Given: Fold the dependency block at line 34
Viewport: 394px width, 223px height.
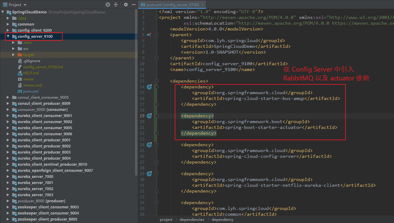Looking at the screenshot, I should pos(157,203).
